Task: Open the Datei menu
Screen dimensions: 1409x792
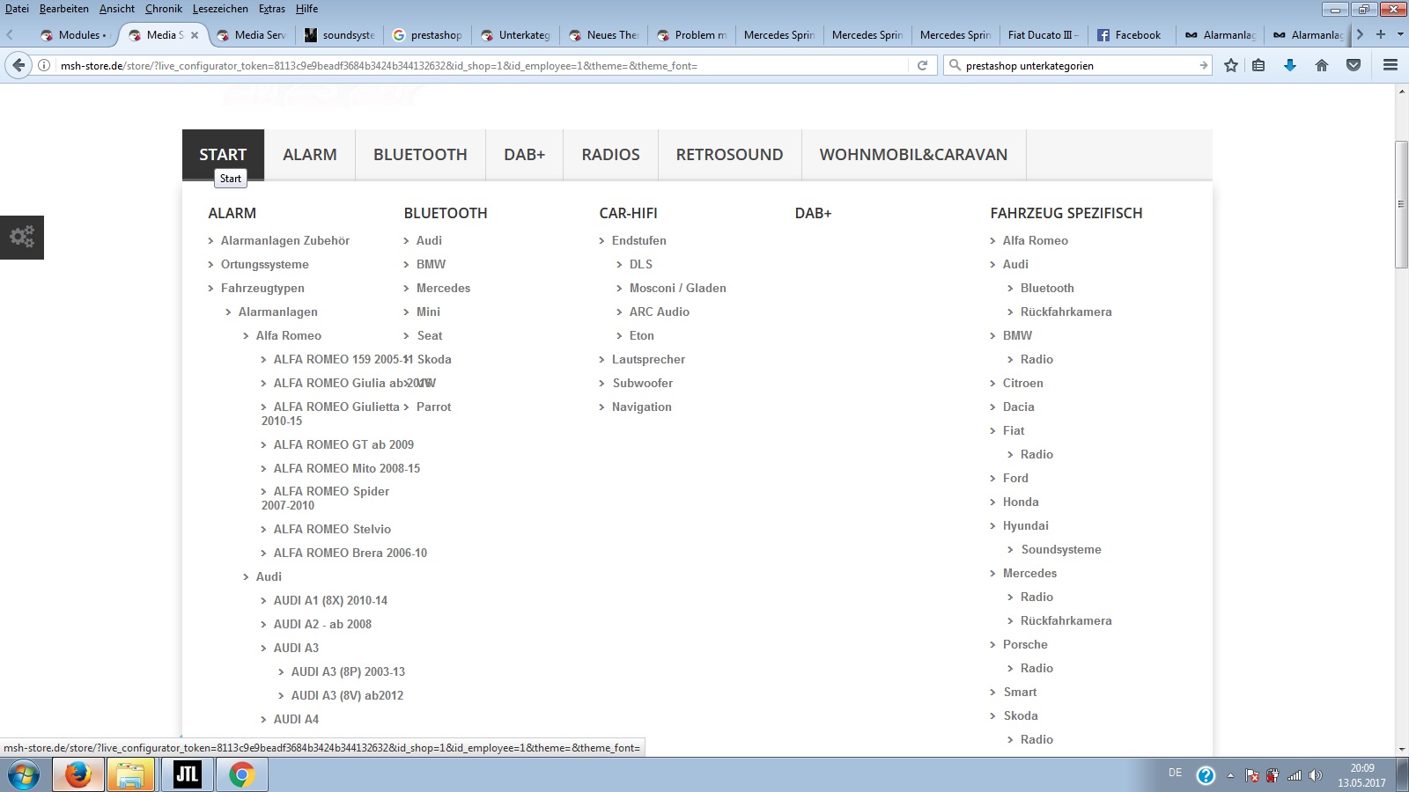Action: point(17,9)
